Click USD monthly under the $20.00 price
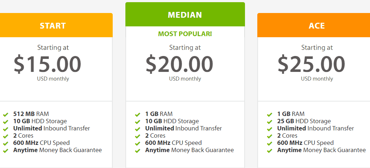 185,79
